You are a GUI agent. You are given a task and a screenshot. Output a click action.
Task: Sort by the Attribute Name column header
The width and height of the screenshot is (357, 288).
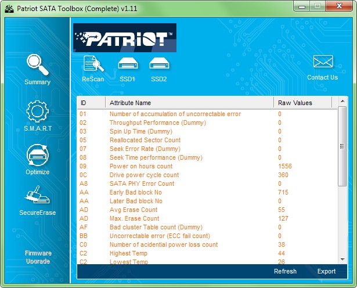190,103
